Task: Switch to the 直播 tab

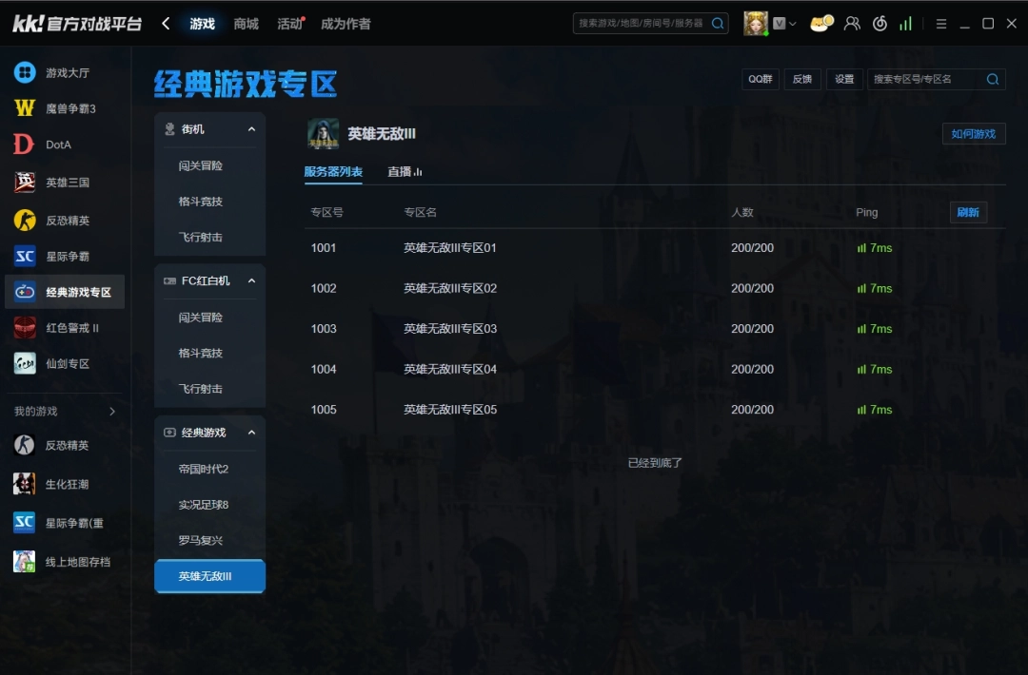Action: tap(405, 171)
